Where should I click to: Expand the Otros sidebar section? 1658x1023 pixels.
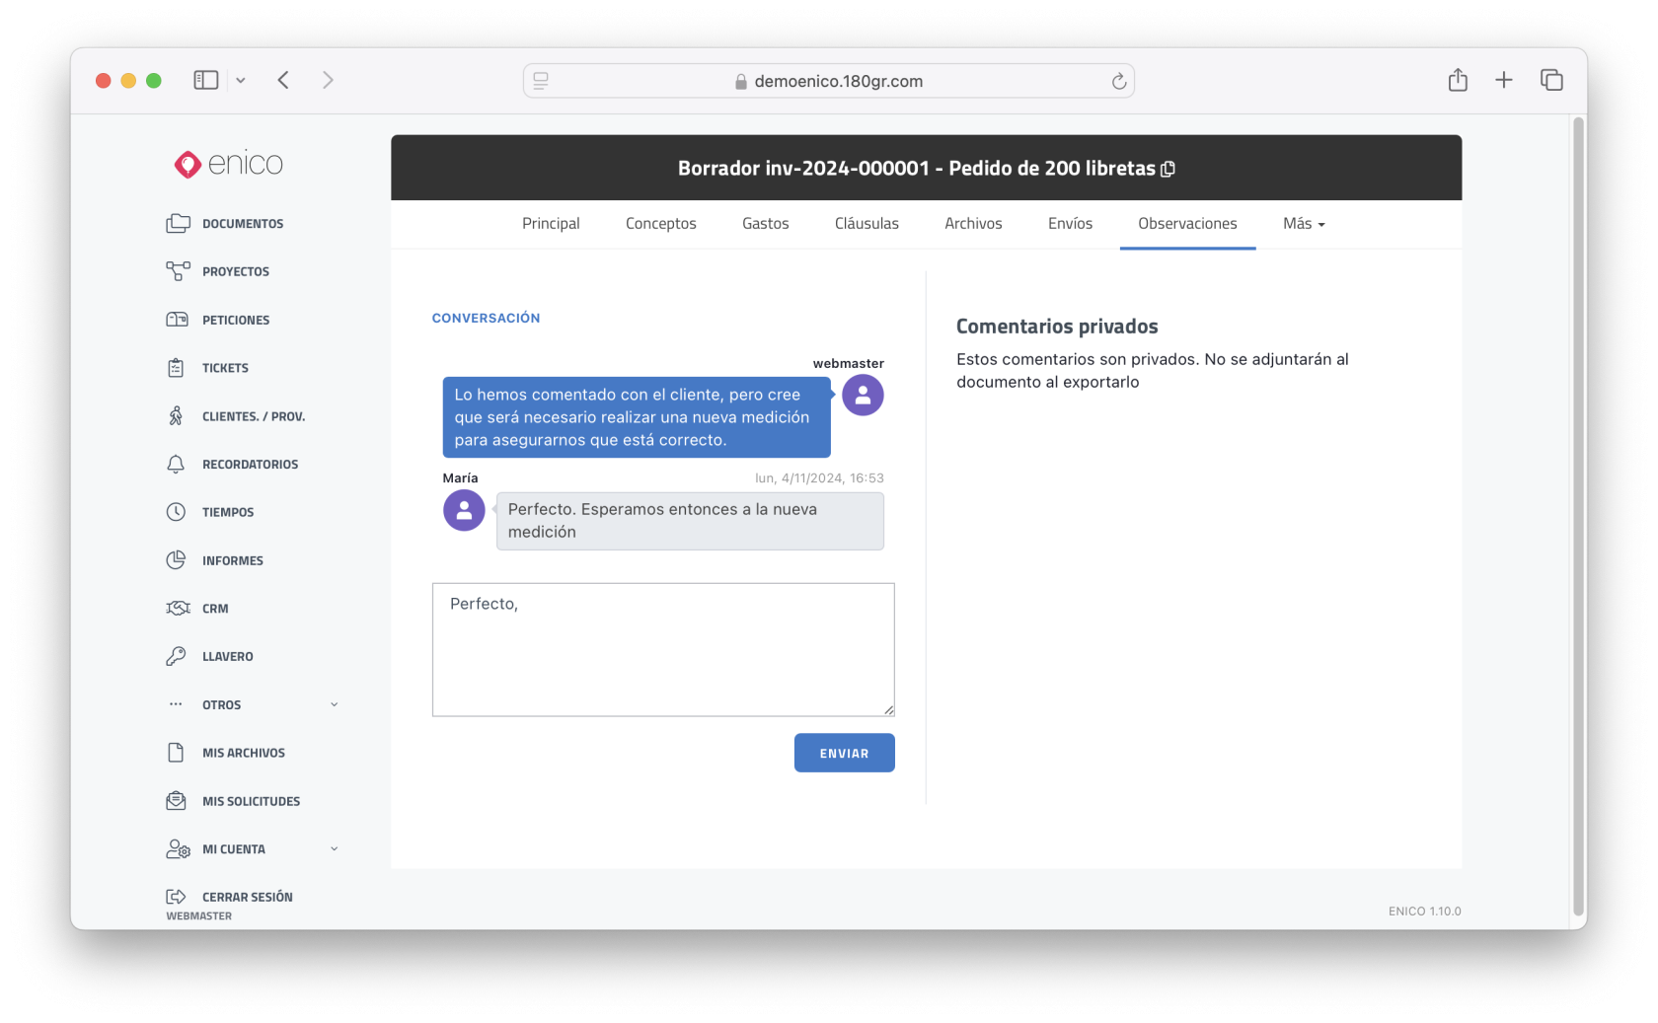pos(334,704)
